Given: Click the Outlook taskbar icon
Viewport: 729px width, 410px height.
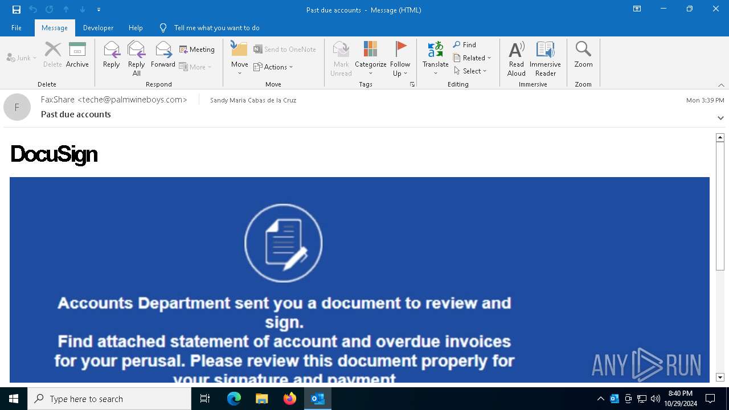Looking at the screenshot, I should click(x=318, y=399).
